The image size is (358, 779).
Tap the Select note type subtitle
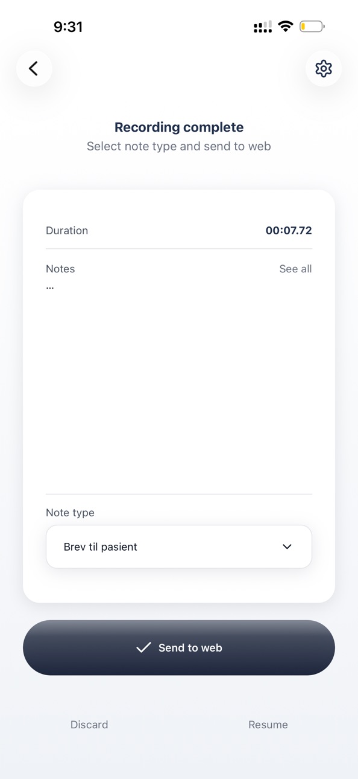(179, 146)
